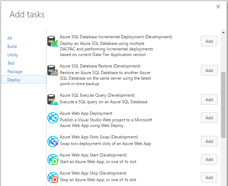Screen dimensions: 228x186
Task: Add the Azure Web App Start task
Action: click(x=209, y=159)
